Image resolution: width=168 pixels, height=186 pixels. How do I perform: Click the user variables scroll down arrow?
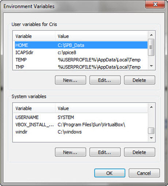click(151, 66)
